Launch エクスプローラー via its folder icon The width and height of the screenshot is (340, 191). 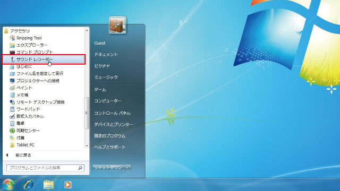click(12, 45)
